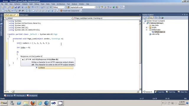Image resolution: width=189 pixels, height=106 pixels.
Task: Click Install Web Components button
Action: pos(70,11)
